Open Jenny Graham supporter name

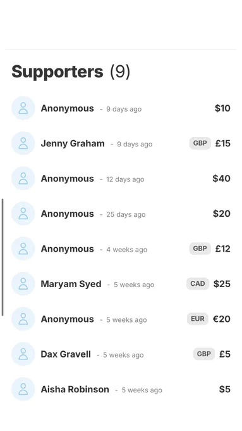pos(73,143)
